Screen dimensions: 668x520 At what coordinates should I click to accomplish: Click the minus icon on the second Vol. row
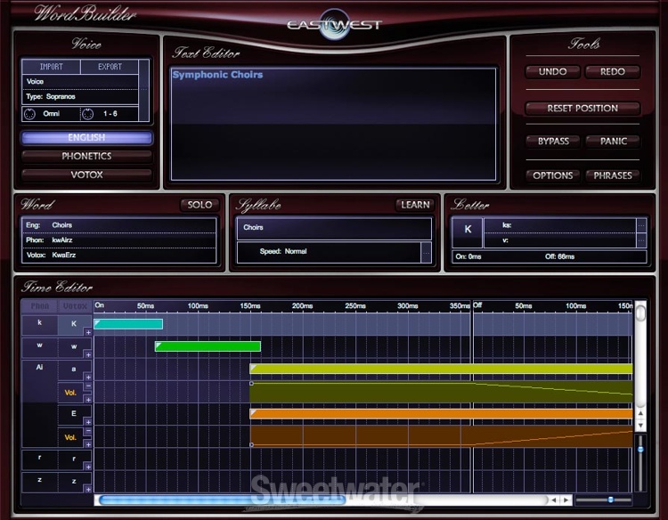click(x=88, y=431)
